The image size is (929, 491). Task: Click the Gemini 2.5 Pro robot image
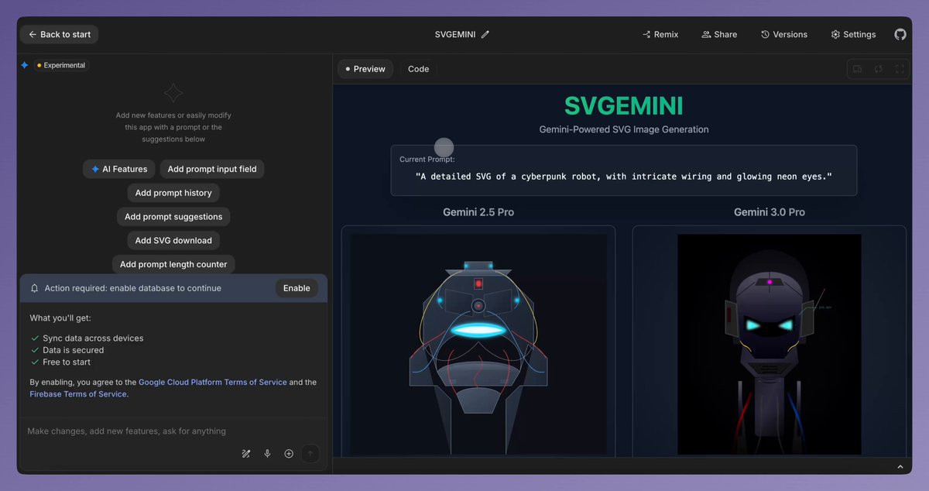(478, 345)
